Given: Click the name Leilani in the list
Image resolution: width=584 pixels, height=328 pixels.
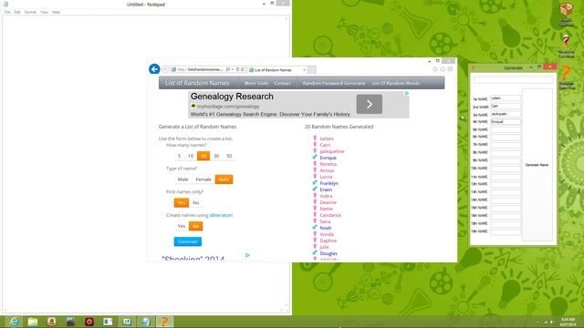Looking at the screenshot, I should [327, 138].
